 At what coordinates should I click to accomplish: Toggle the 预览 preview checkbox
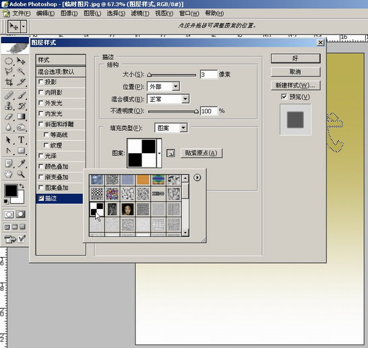click(x=284, y=96)
